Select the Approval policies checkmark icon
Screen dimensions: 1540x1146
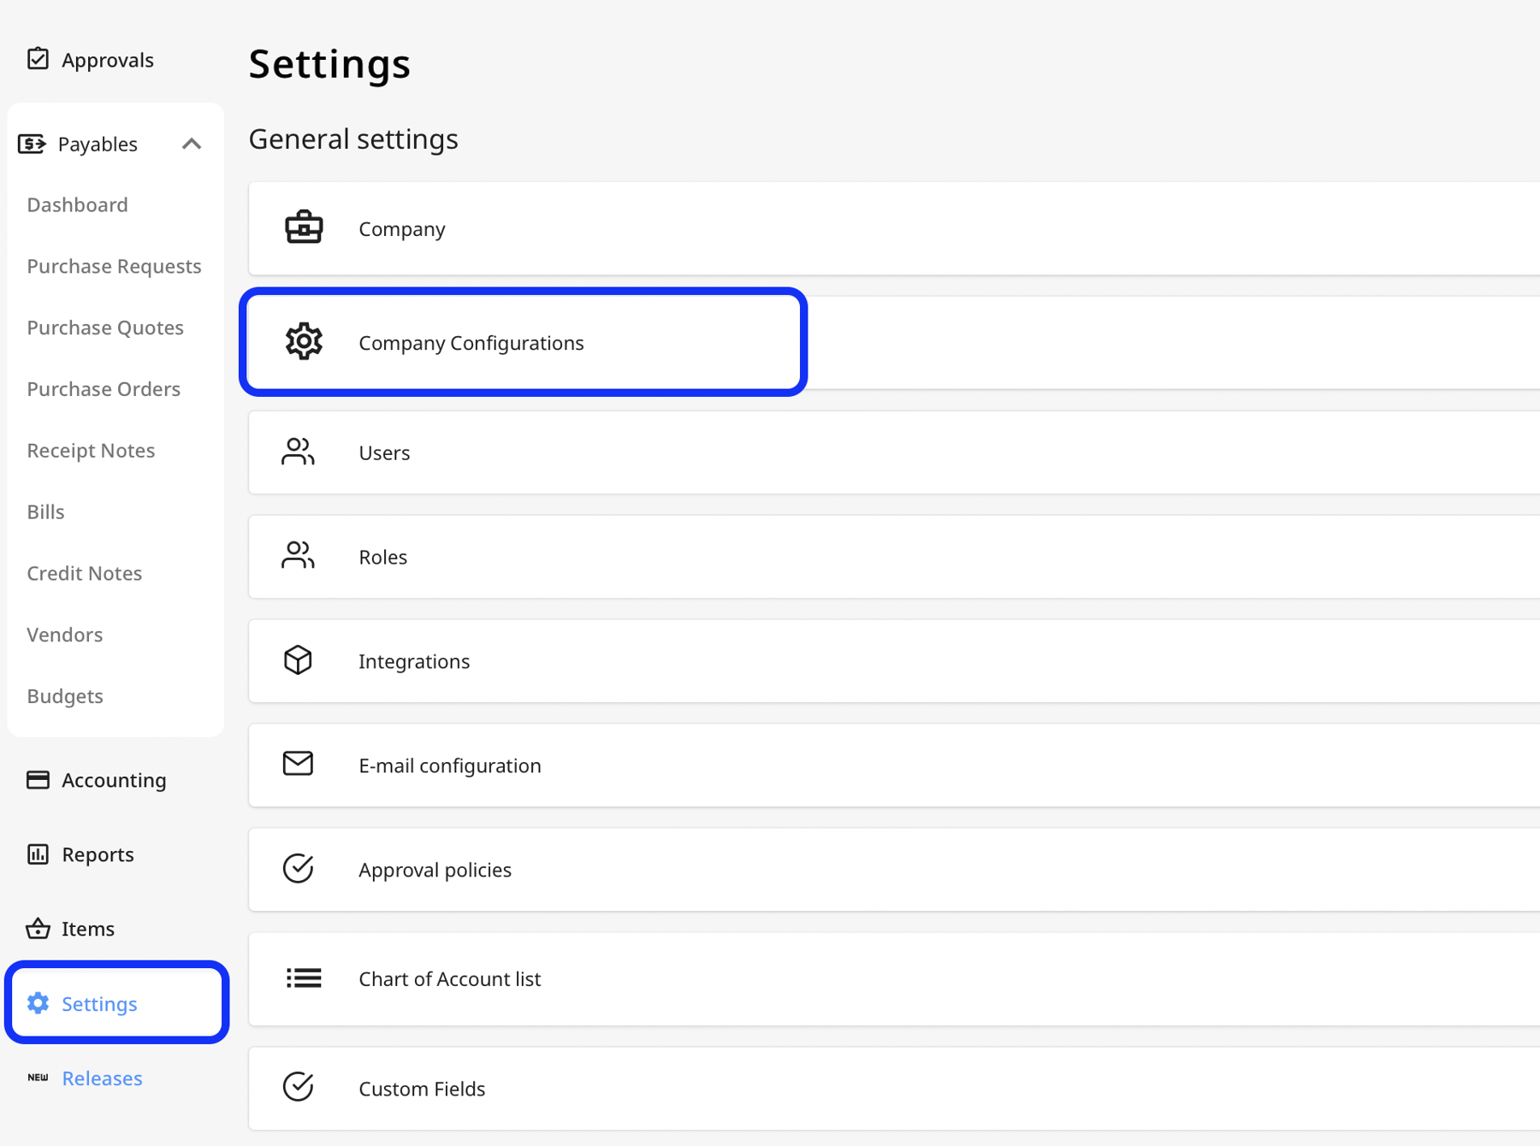point(297,869)
